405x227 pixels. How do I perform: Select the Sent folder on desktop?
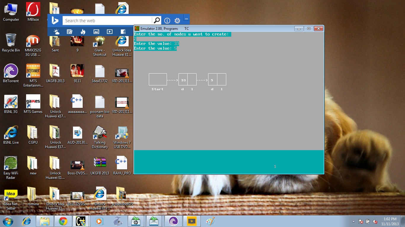pyautogui.click(x=55, y=44)
